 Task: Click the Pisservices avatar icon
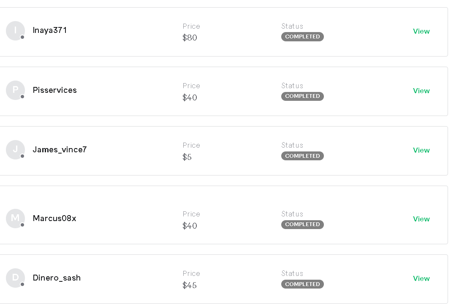point(15,90)
